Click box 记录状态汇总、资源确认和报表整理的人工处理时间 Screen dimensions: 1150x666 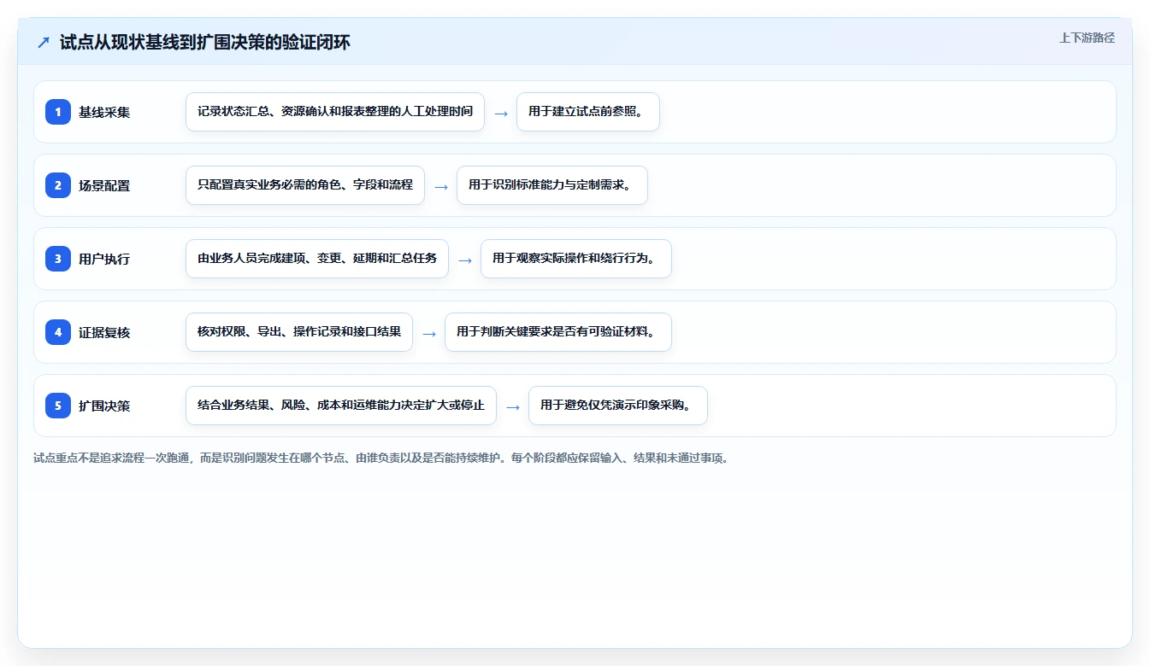(x=335, y=112)
